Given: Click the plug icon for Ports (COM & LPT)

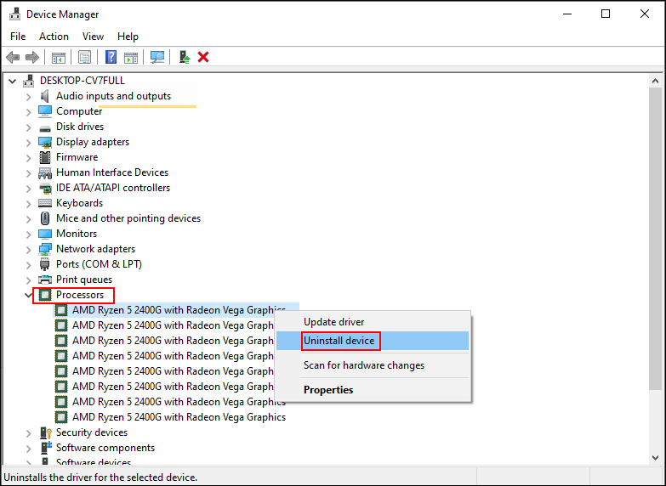Looking at the screenshot, I should click(44, 264).
